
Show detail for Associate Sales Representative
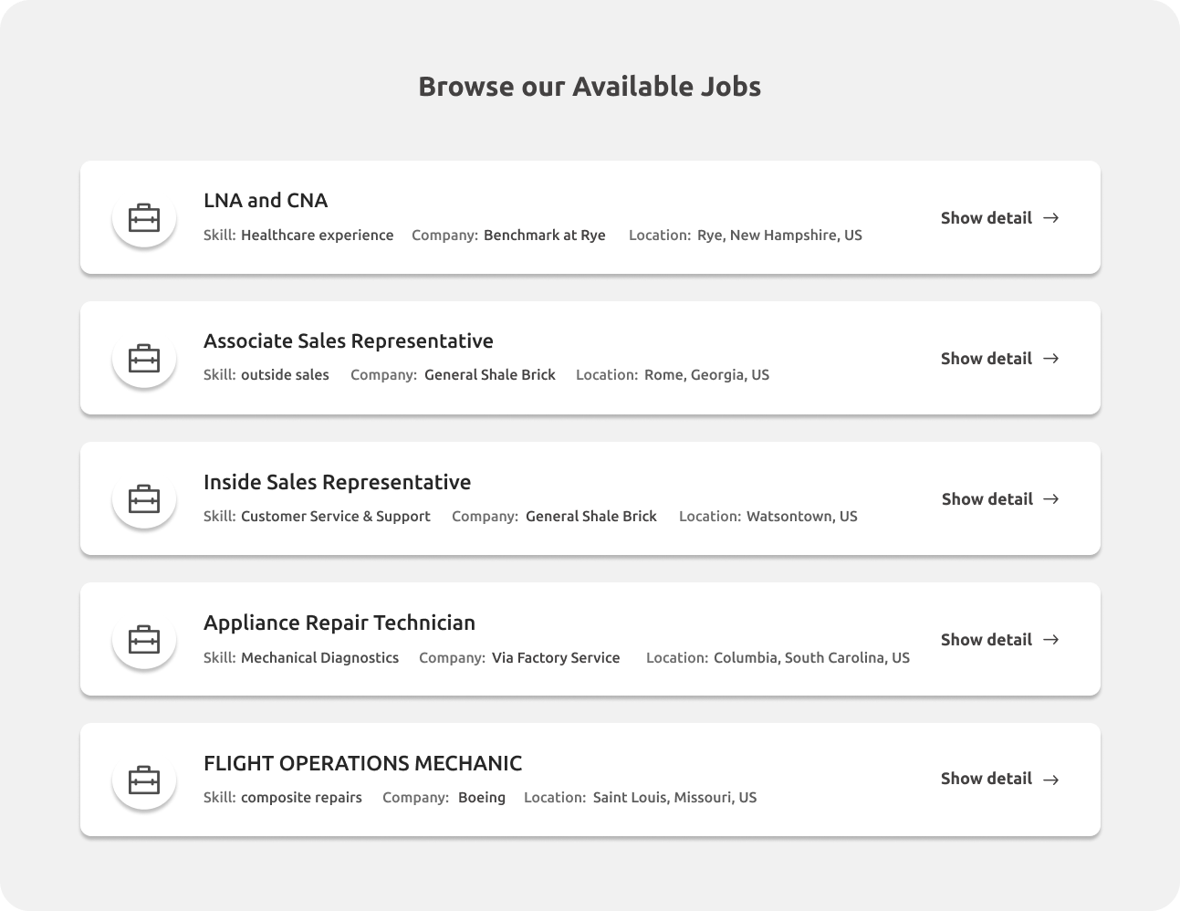pyautogui.click(x=987, y=358)
